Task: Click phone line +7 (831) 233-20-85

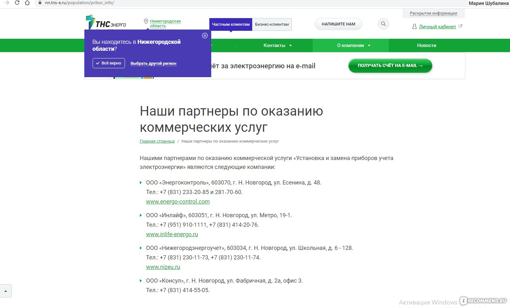Action: pos(194,192)
